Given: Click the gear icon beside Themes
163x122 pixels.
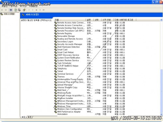Looking at the screenshot, I should (55, 77).
